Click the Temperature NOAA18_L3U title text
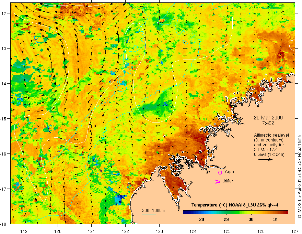This screenshot has width=302, height=234. (x=235, y=205)
